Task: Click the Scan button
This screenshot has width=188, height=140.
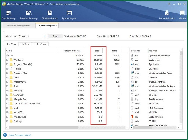Action: tap(55, 36)
